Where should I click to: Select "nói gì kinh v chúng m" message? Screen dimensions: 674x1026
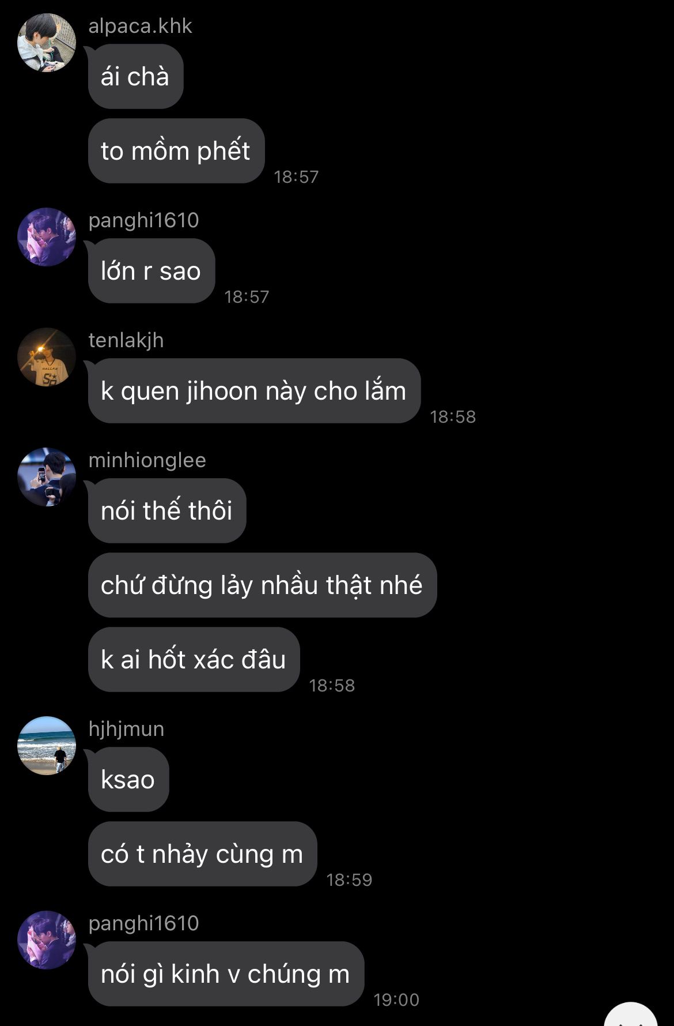pyautogui.click(x=226, y=974)
